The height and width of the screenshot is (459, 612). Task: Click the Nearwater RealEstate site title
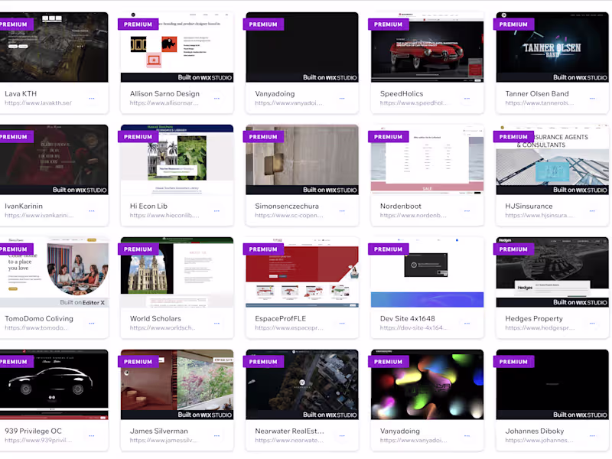[x=290, y=431]
